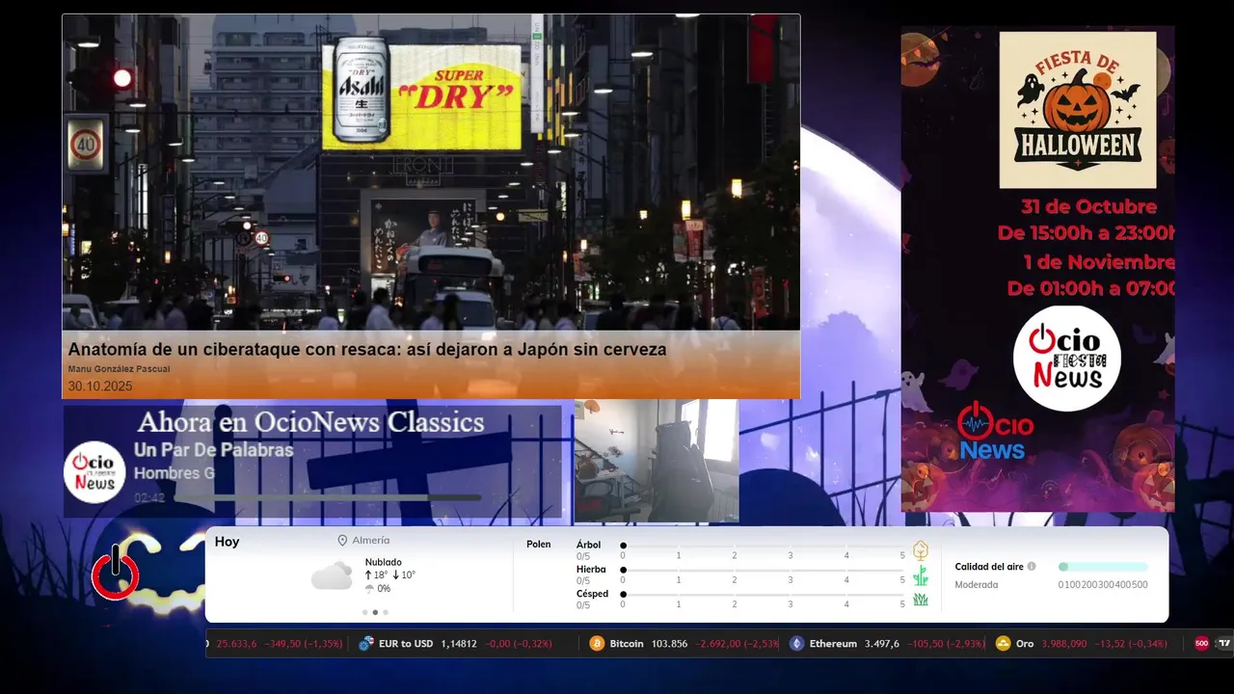Image resolution: width=1234 pixels, height=694 pixels.
Task: Click the EUR to USD rate 1,14812
Action: [459, 643]
